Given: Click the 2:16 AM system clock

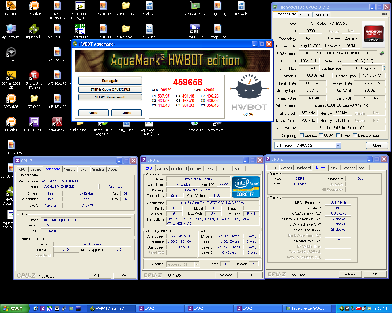Looking at the screenshot, I should 381,309.
